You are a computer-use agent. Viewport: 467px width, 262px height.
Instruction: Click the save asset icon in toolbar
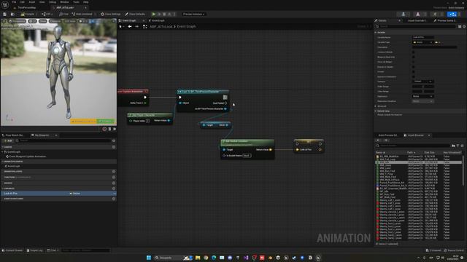pos(4,14)
